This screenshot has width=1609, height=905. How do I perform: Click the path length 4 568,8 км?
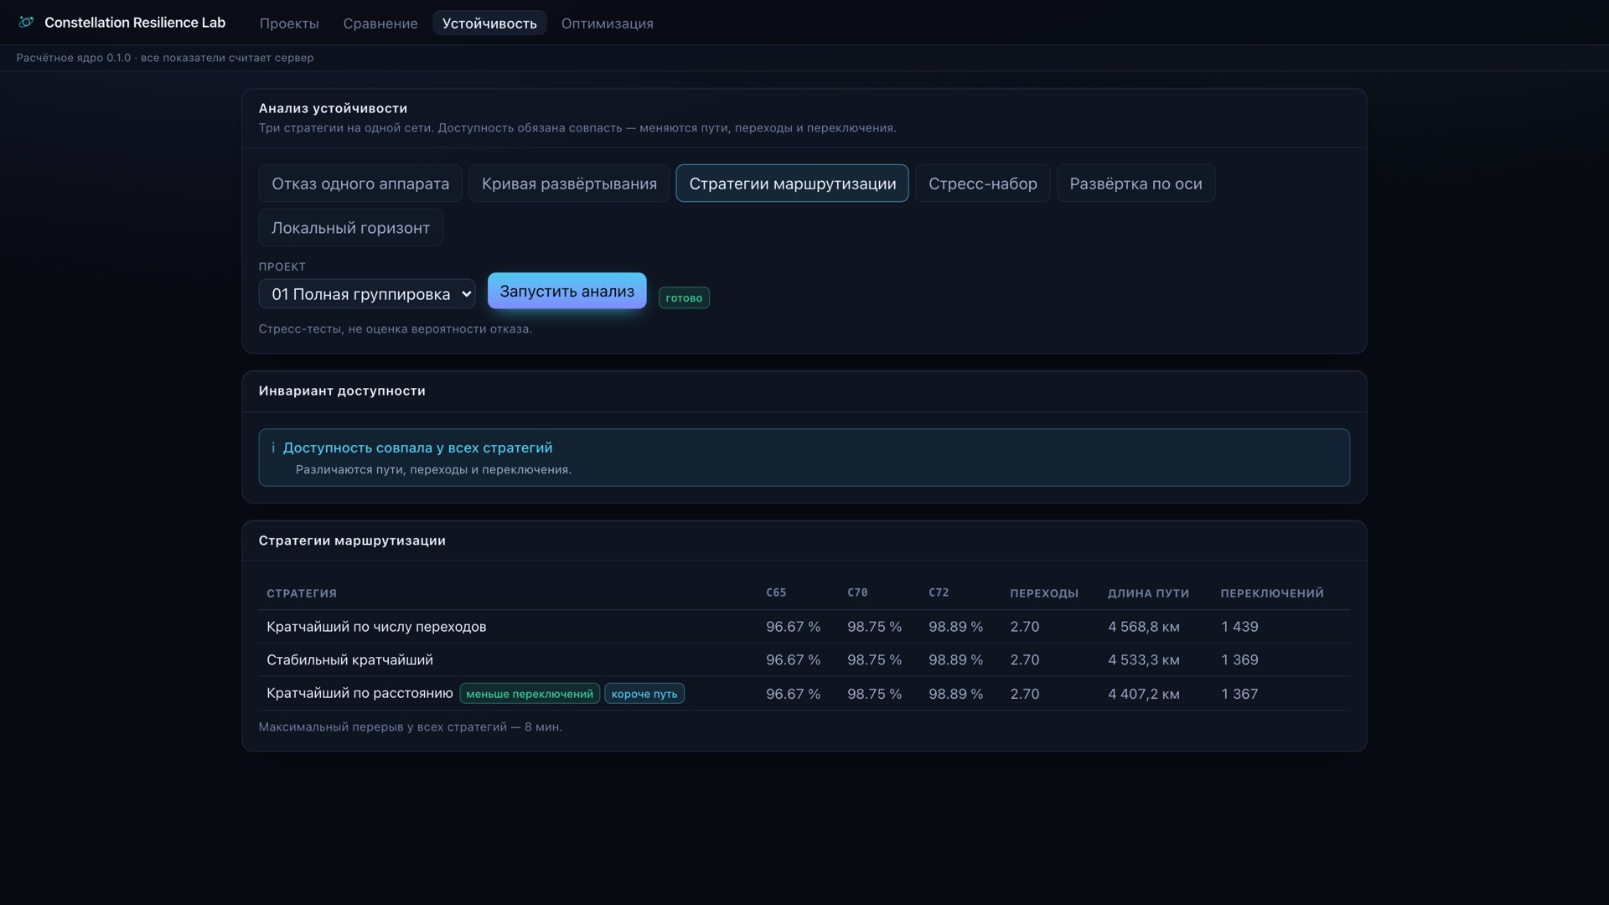(x=1144, y=627)
